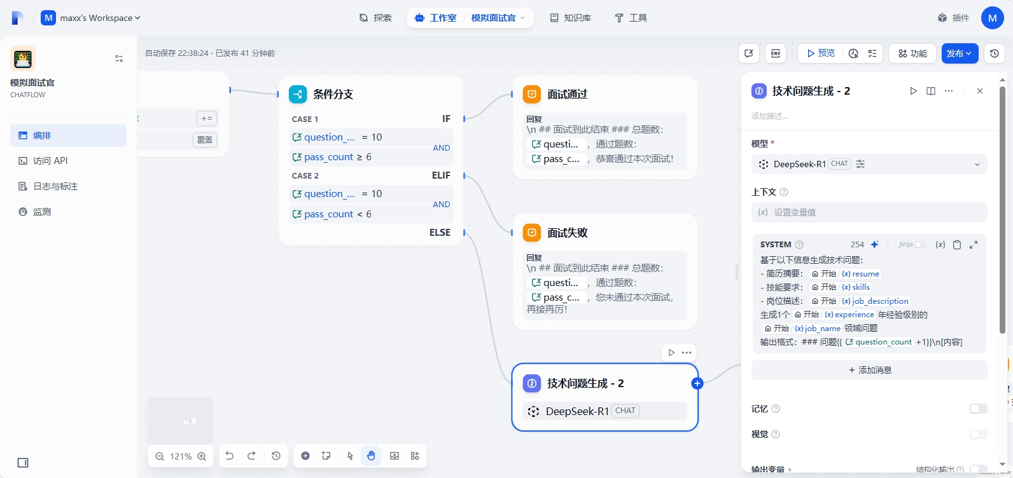Close the 技术问题生成 - 2 panel
The image size is (1013, 478).
click(980, 91)
